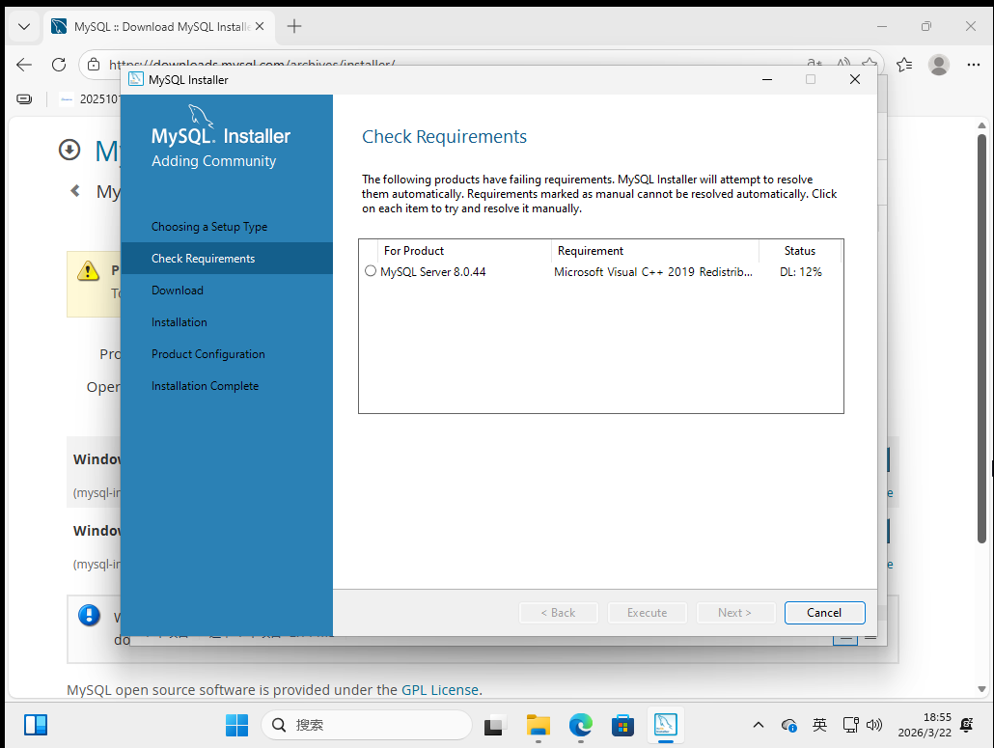Click the MySQL dolphin logo in sidebar
Image resolution: width=994 pixels, height=748 pixels.
(201, 116)
